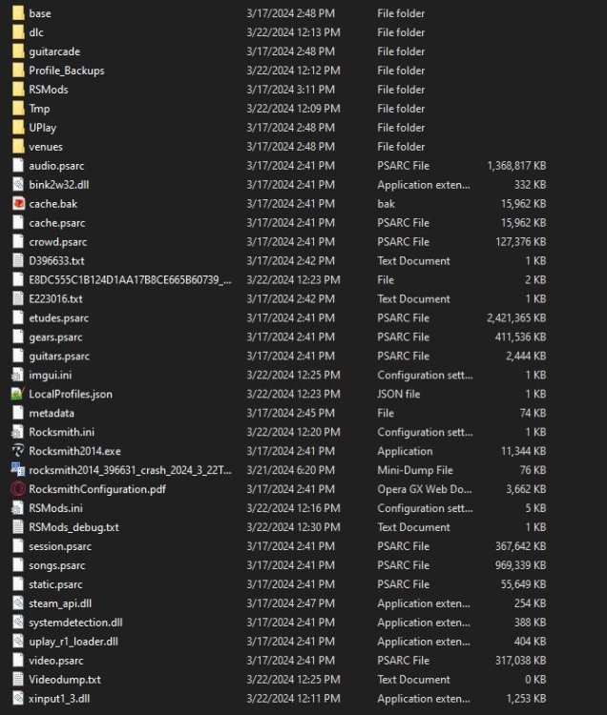Click the Opera GX Web Do... type text
Image resolution: width=607 pixels, height=715 pixels.
(425, 489)
